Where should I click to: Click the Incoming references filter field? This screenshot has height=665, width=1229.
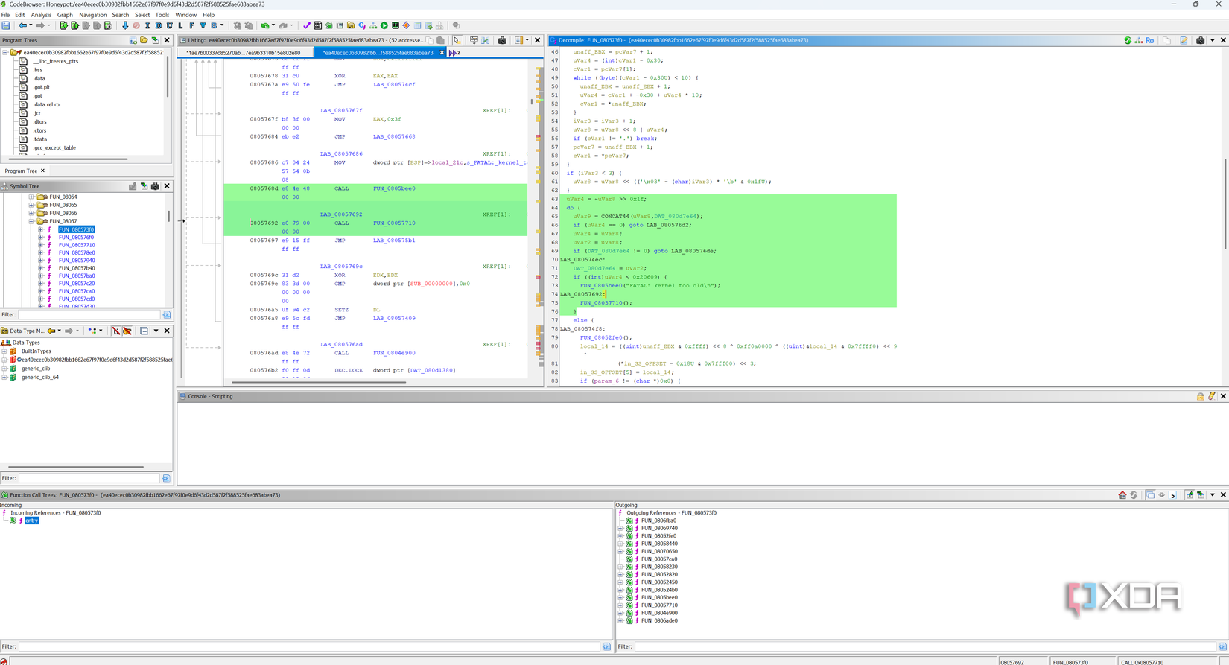[x=309, y=646]
